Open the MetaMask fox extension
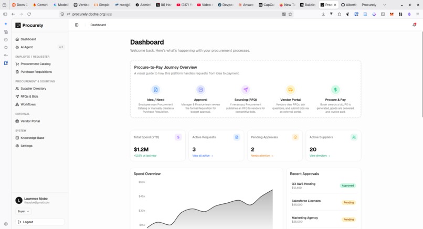 click(392, 14)
